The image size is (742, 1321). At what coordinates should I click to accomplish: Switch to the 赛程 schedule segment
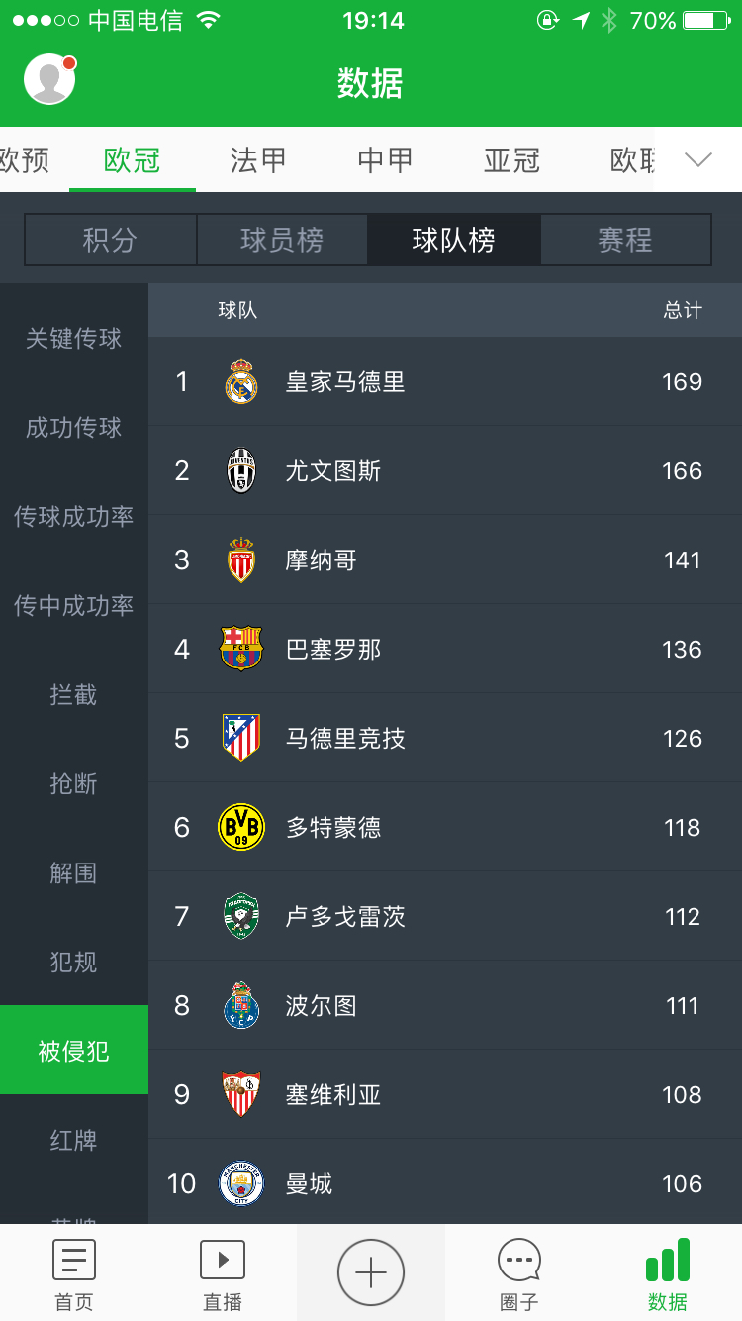[625, 240]
